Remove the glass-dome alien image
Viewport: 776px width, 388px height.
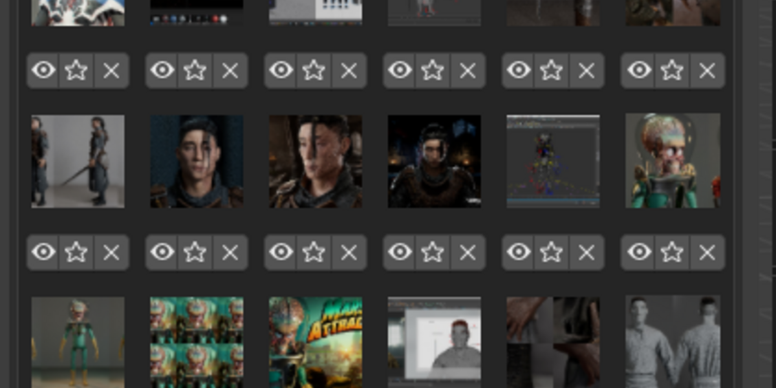coord(707,70)
